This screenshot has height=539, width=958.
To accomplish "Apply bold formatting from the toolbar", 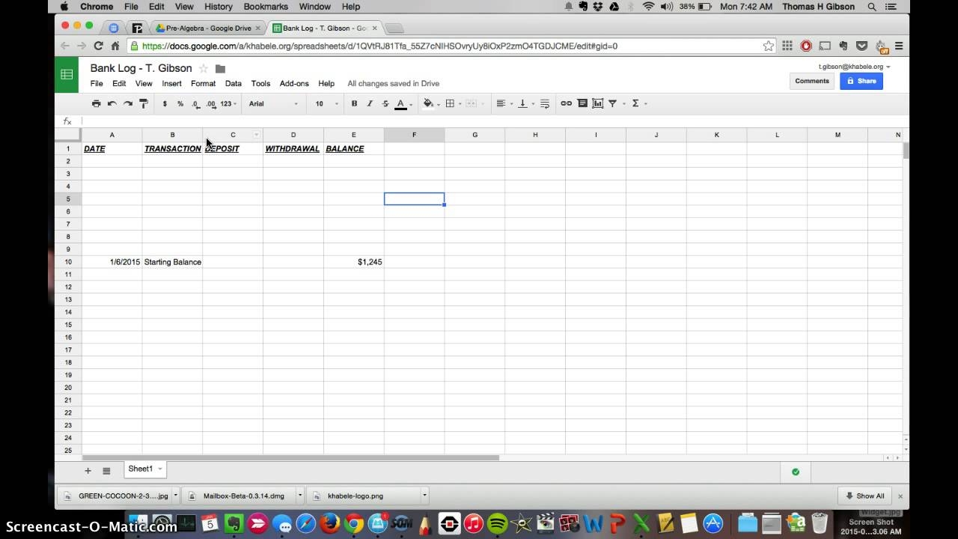I will coord(354,103).
